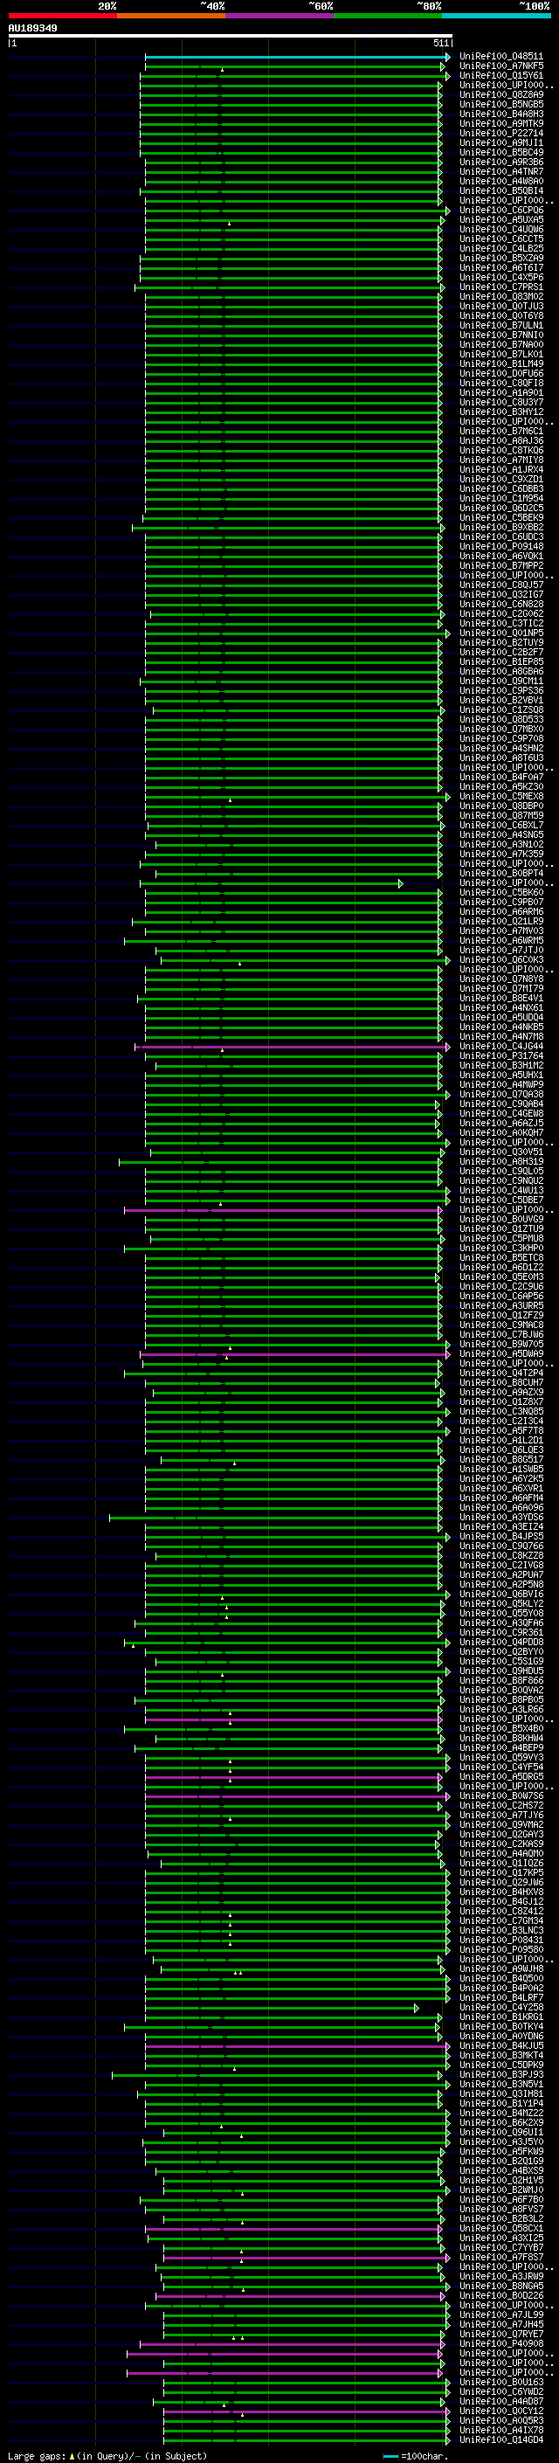Select UniRef100_C6AP56 hit label
The image size is (559, 2463).
pos(500,1297)
